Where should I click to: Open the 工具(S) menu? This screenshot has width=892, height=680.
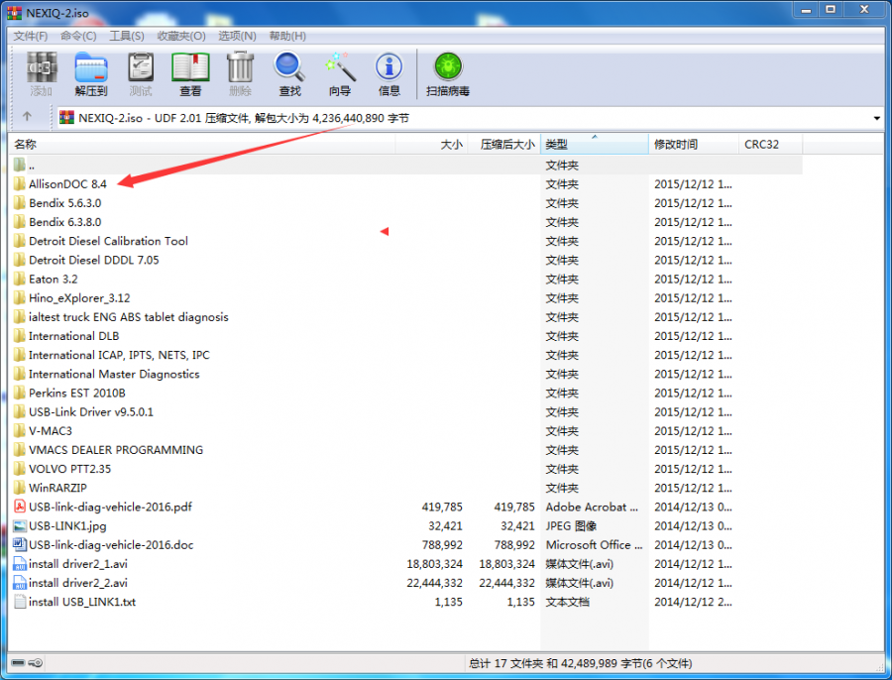[126, 36]
